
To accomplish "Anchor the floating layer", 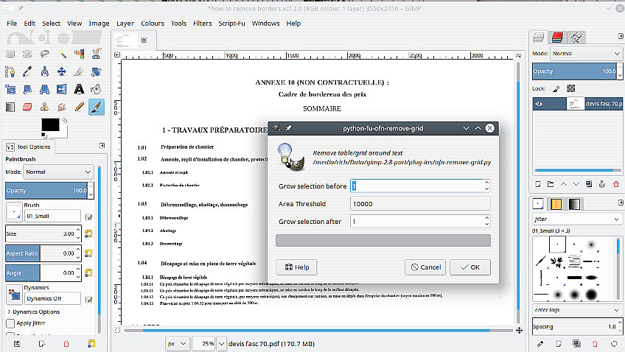I will pyautogui.click(x=602, y=184).
